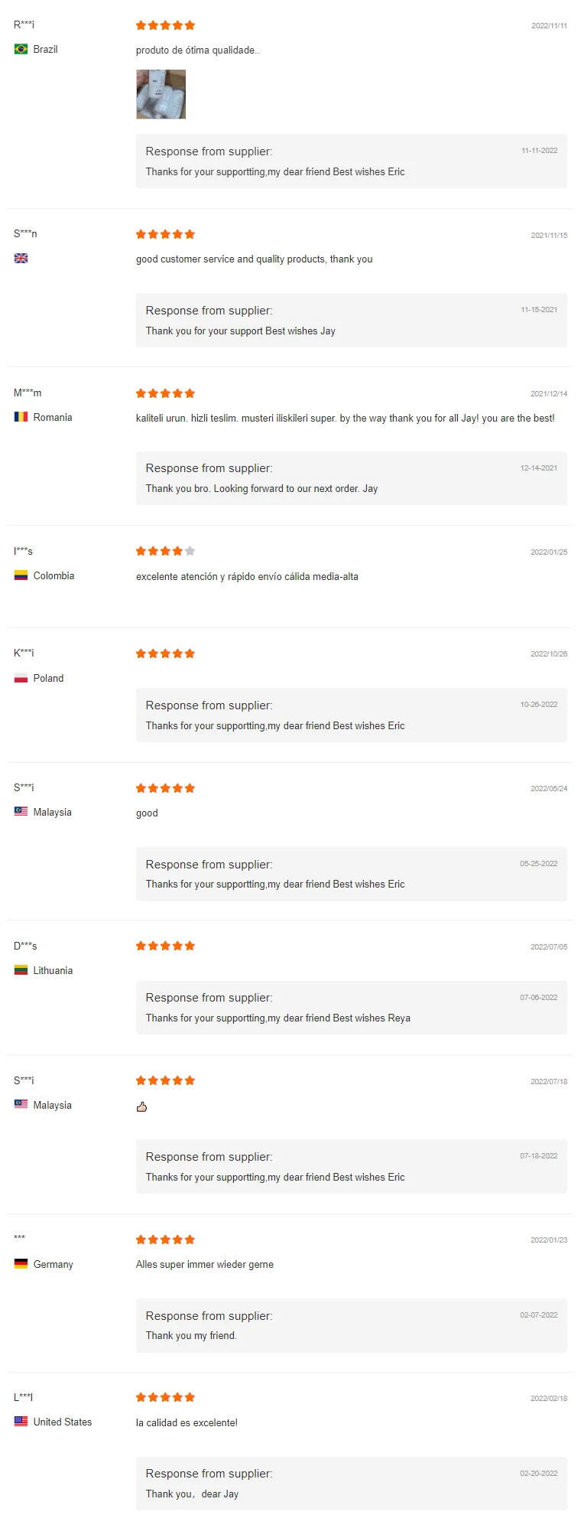Click the Lithuania flag icon
581x1528 pixels.
tap(21, 970)
